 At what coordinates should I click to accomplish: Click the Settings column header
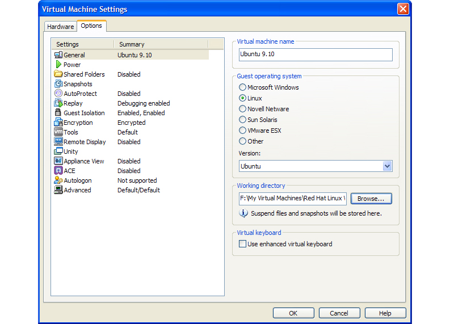[83, 44]
